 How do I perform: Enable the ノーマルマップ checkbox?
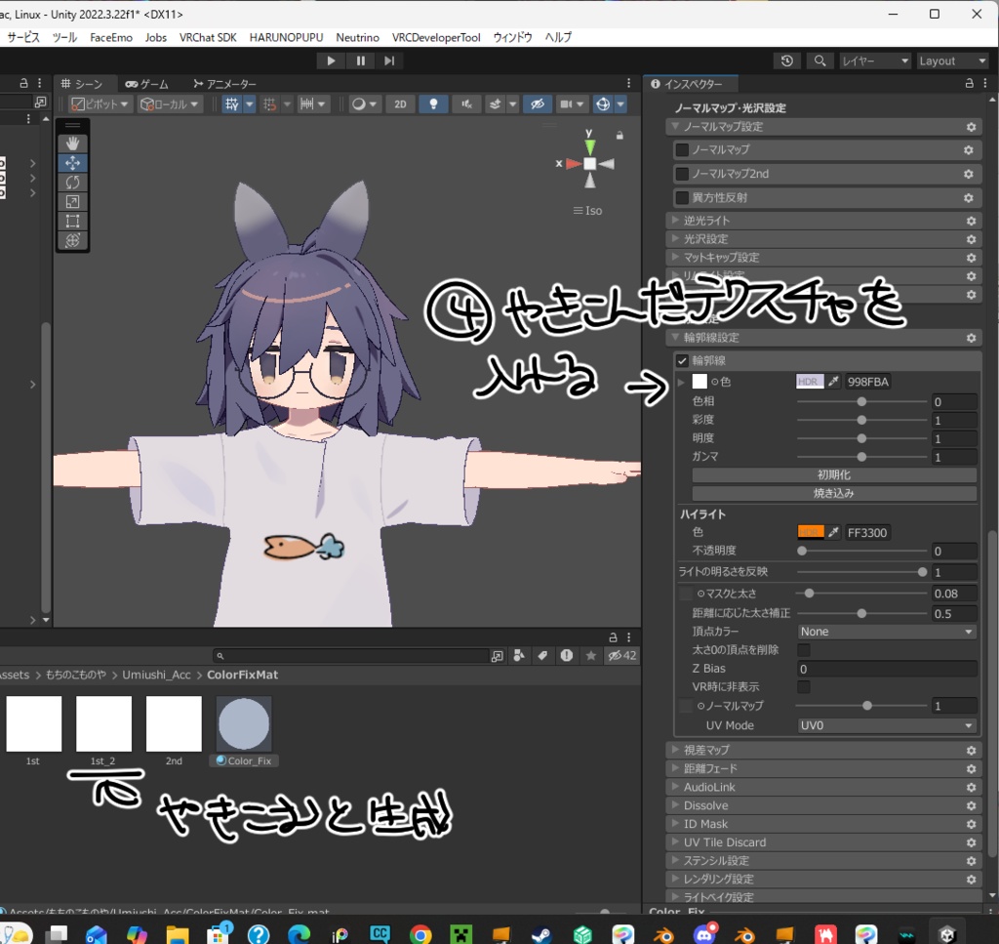coord(682,149)
